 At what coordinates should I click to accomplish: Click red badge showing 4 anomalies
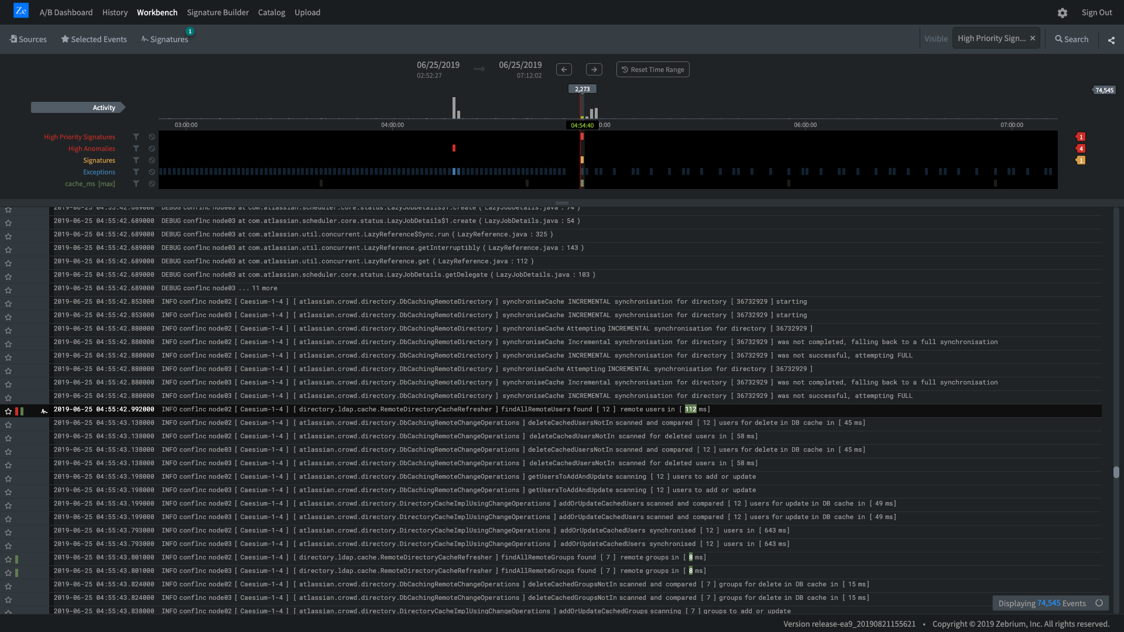tap(1081, 149)
